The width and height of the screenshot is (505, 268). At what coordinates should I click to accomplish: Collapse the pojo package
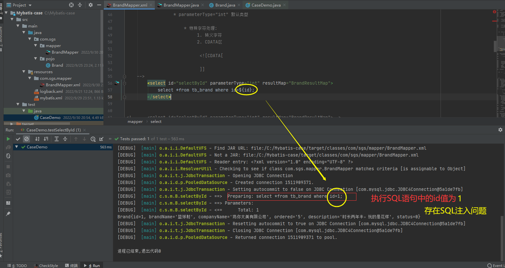click(x=36, y=59)
